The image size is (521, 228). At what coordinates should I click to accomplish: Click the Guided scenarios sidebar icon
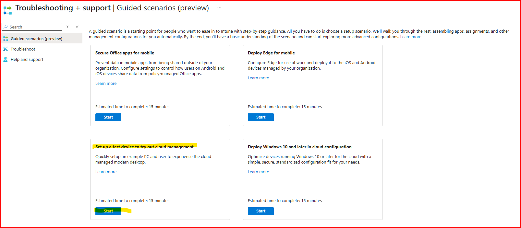(6, 39)
